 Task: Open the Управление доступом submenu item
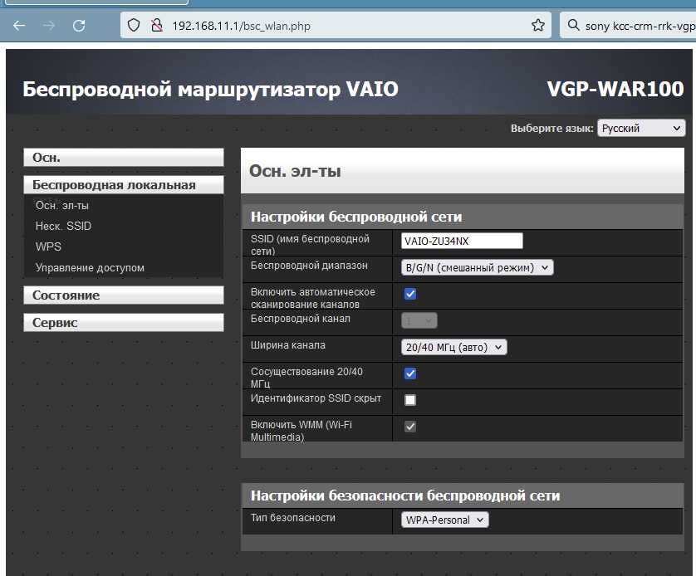(x=90, y=267)
